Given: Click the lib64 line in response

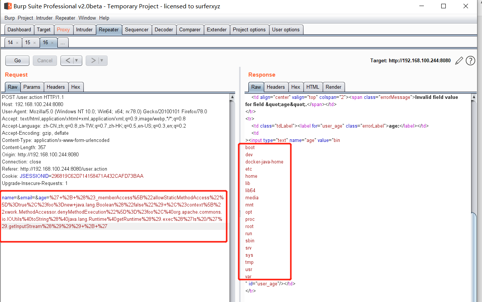Looking at the screenshot, I should tap(250, 190).
